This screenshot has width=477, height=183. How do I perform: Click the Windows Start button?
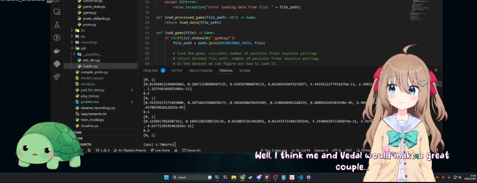pos(166,177)
